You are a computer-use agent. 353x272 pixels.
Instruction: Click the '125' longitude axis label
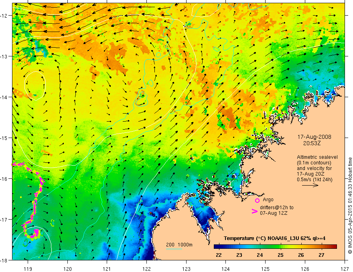click(266, 269)
